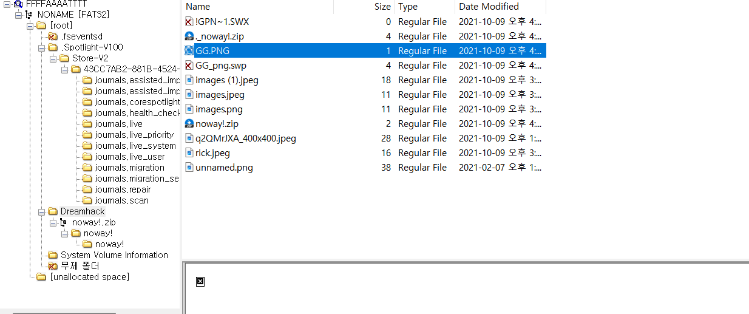Select the journals.corespotlight tree label
This screenshot has width=749, height=314.
[x=137, y=102]
